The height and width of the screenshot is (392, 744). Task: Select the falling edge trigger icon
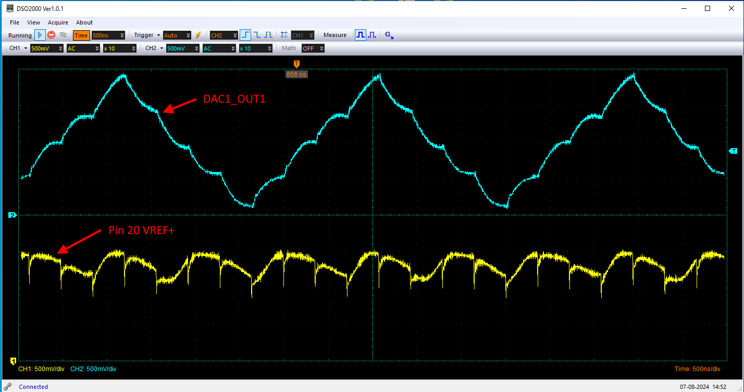pyautogui.click(x=256, y=35)
